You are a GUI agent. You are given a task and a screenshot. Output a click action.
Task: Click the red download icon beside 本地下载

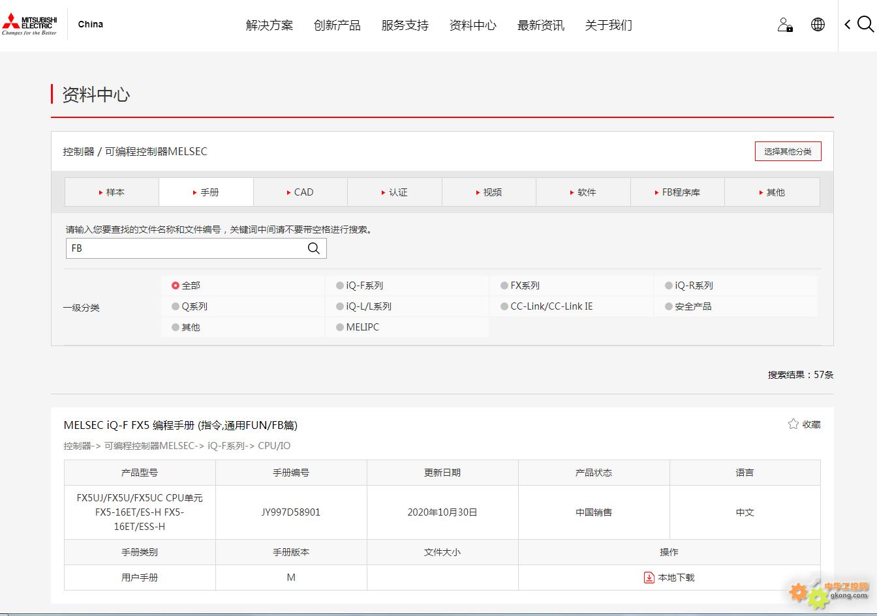[649, 578]
